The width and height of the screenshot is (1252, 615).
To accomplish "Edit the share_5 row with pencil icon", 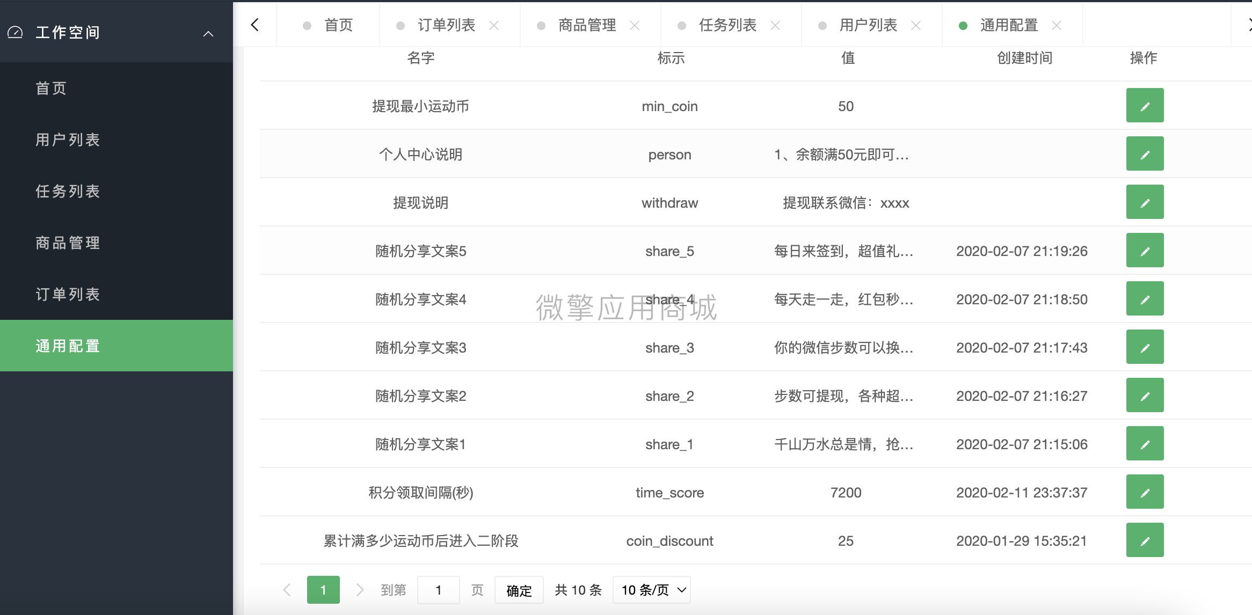I will [x=1145, y=250].
